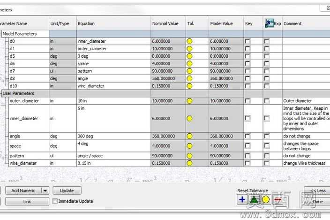The width and height of the screenshot is (330, 220).
Task: Select the d6 parameter name cell
Action: [x=29, y=64]
